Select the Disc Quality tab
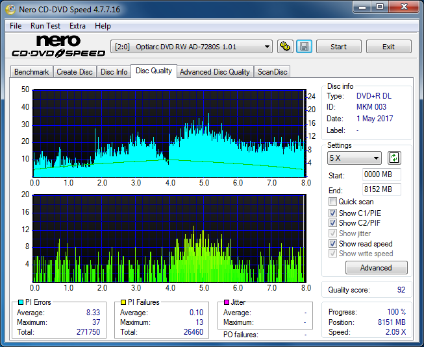 (x=154, y=71)
